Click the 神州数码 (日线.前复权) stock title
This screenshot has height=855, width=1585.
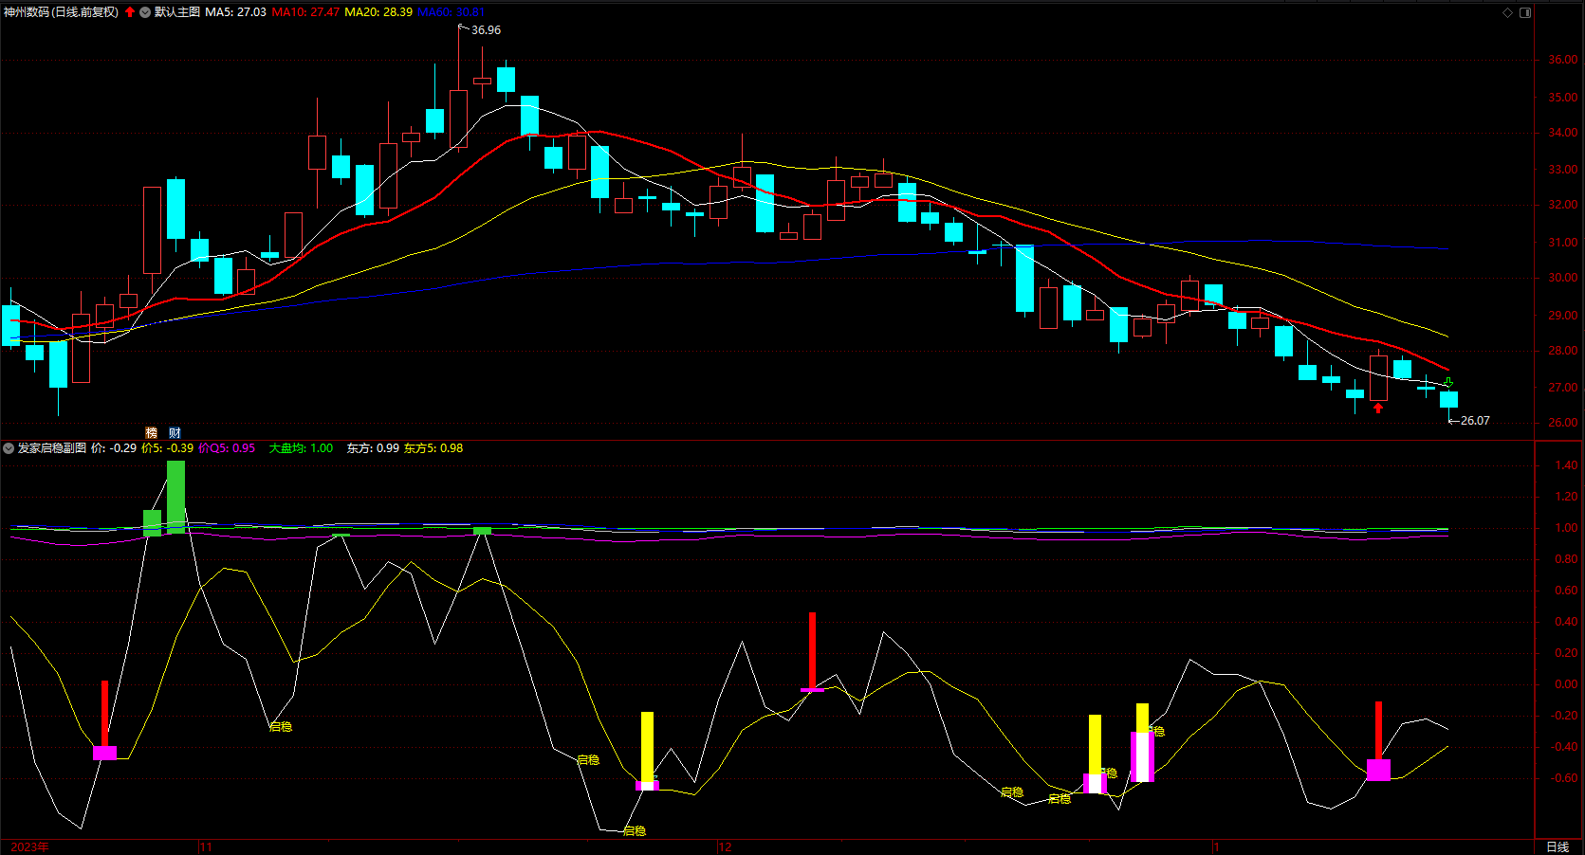62,12
